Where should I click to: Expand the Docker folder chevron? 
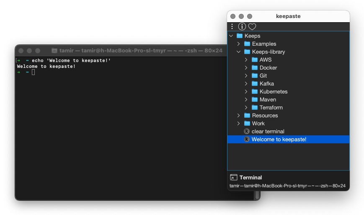coord(246,67)
